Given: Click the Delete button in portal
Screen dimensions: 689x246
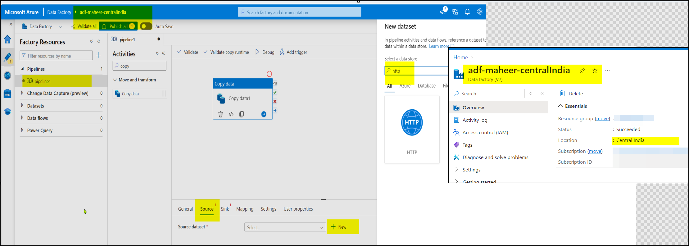Looking at the screenshot, I should (x=571, y=93).
